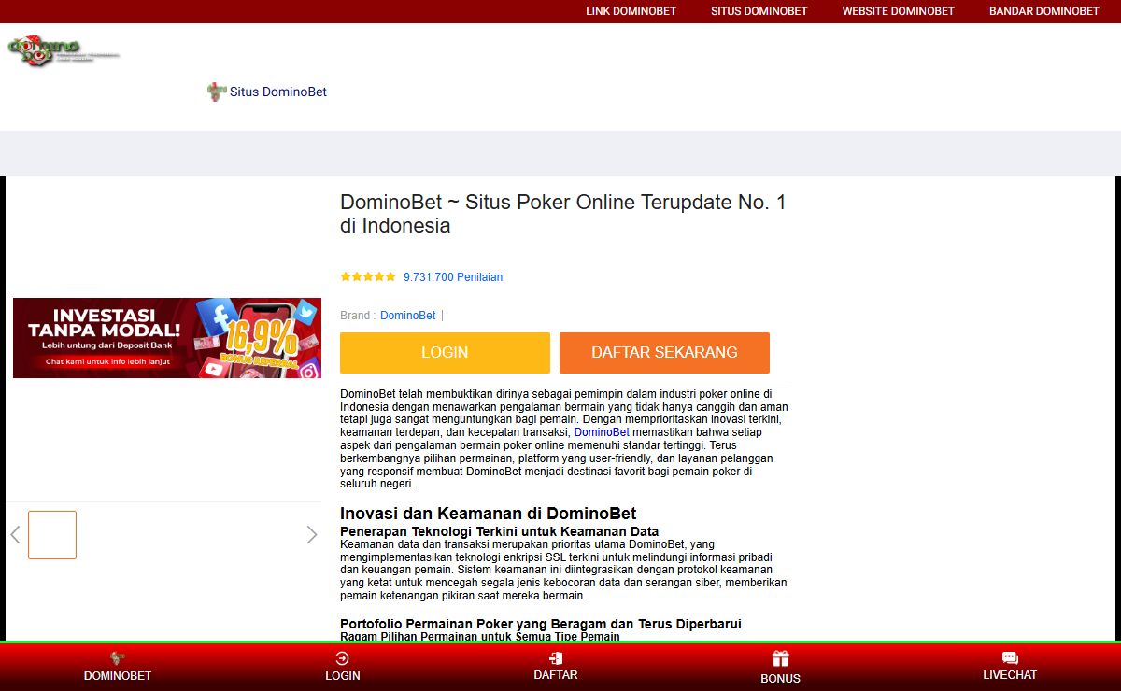Select the small gallery thumbnail with orange border
Screen dimensions: 1121x691
pos(52,535)
